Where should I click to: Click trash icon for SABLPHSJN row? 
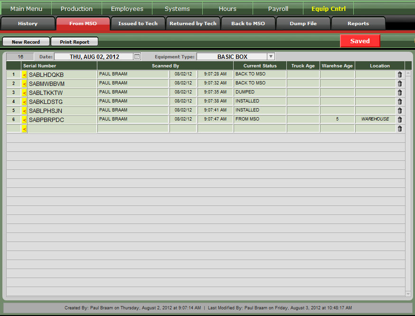coord(399,111)
